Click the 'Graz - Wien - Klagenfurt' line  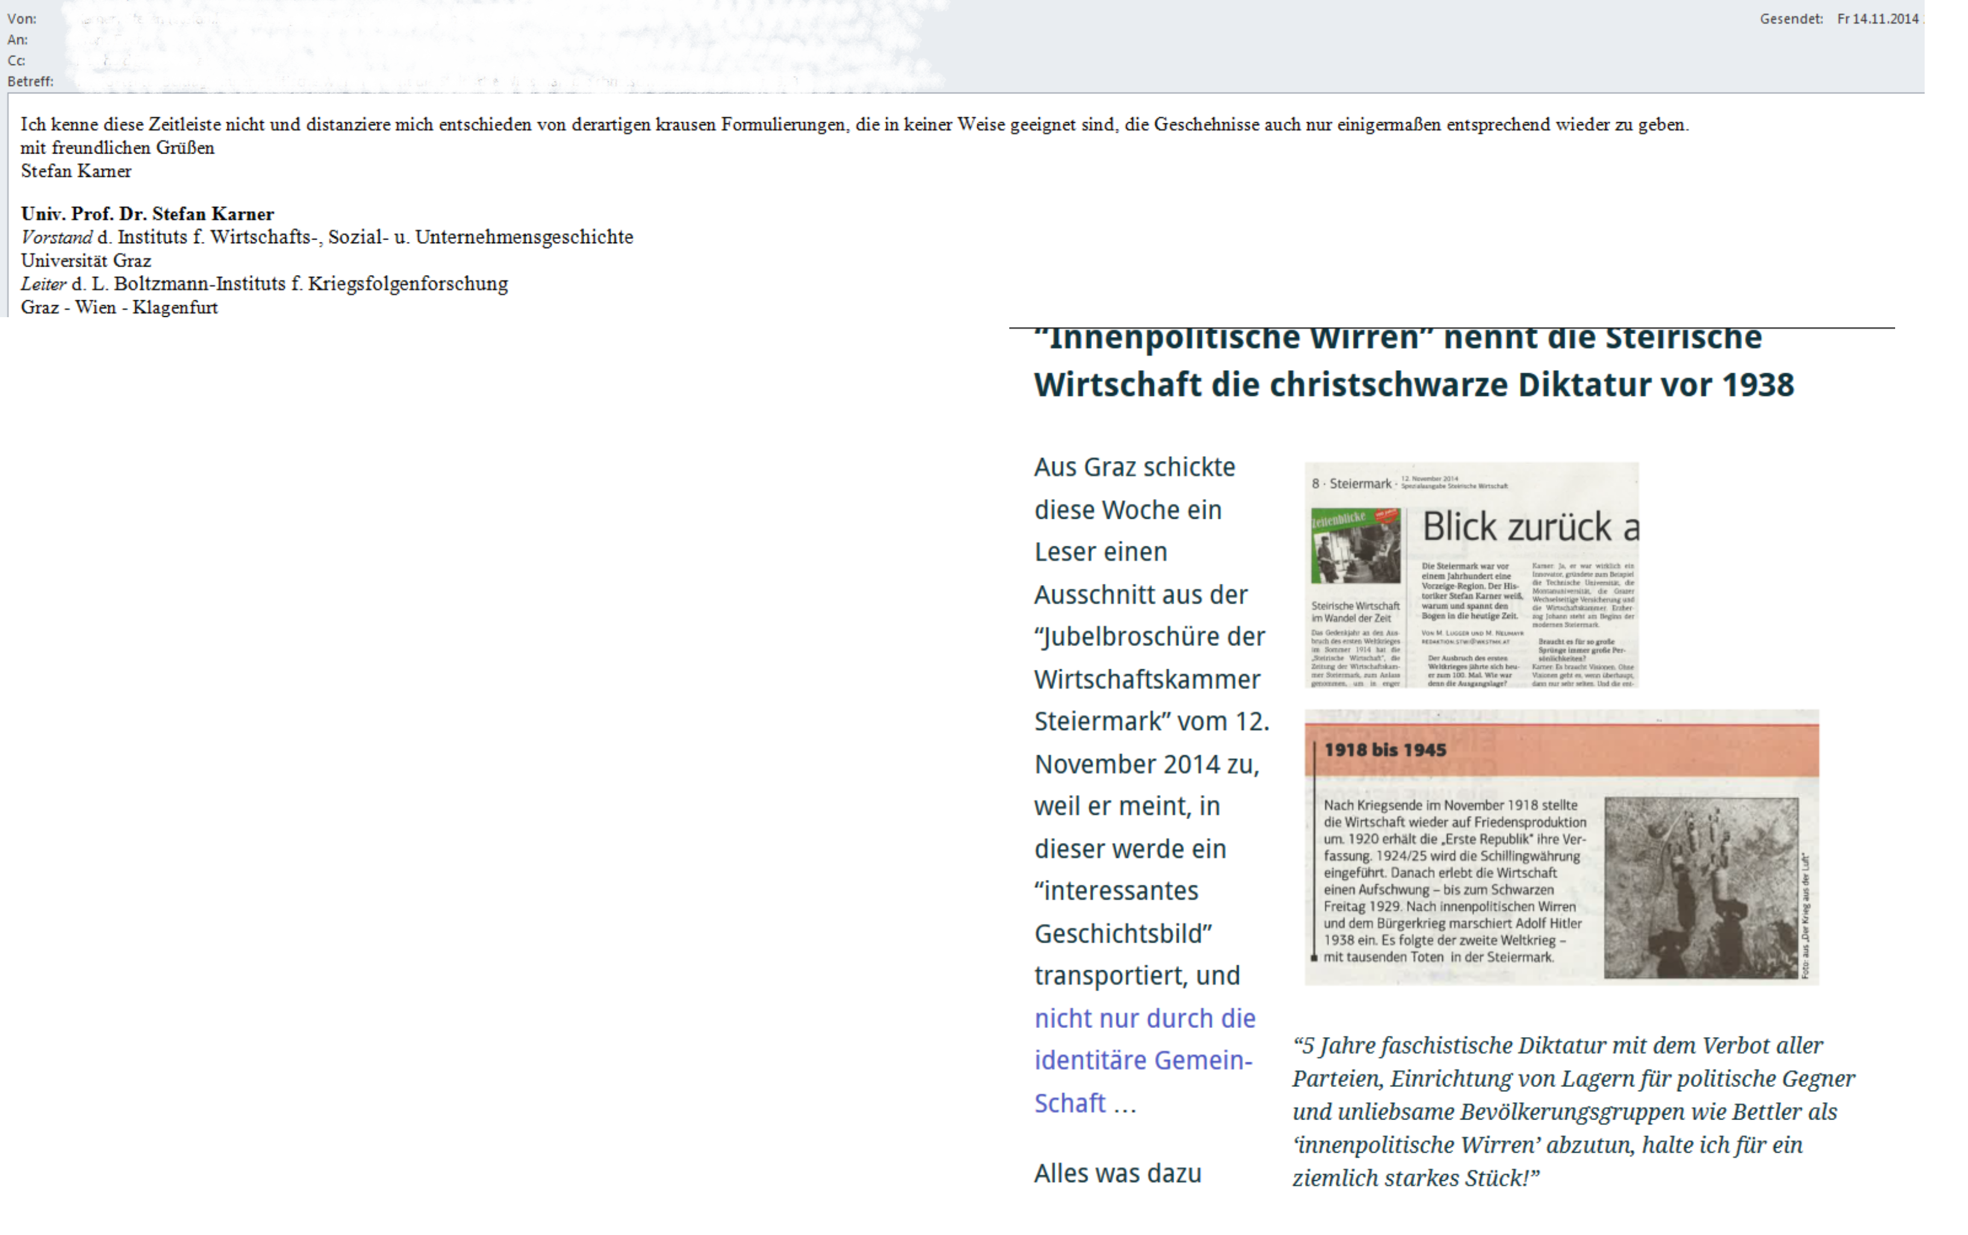click(x=119, y=308)
